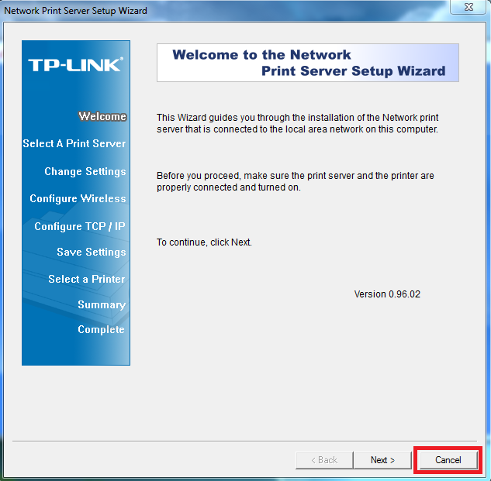This screenshot has width=491, height=481.
Task: Click the Next button to continue
Action: [x=382, y=460]
